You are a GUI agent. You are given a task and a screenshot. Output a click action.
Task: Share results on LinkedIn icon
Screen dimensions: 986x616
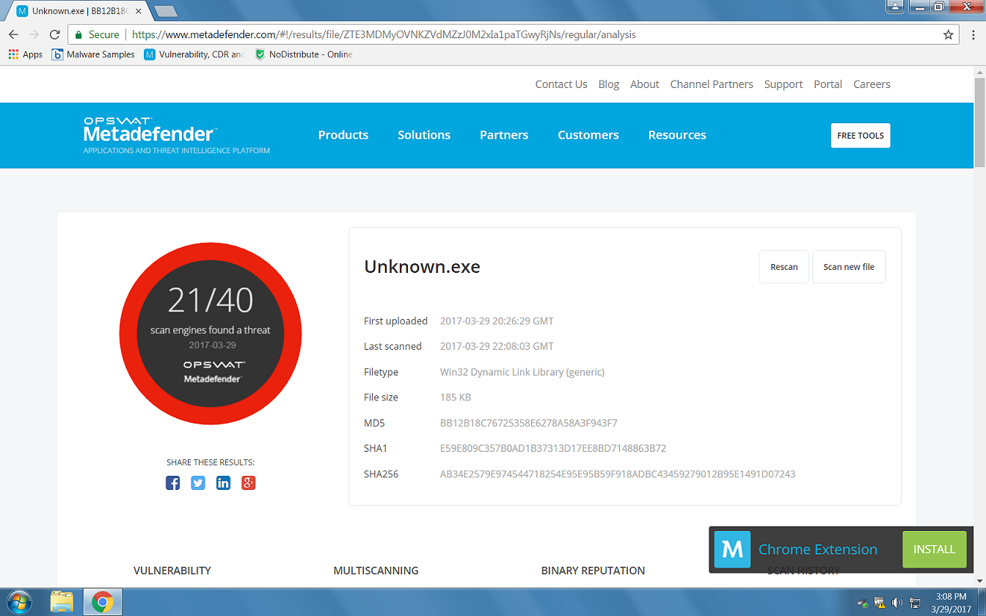[x=223, y=483]
